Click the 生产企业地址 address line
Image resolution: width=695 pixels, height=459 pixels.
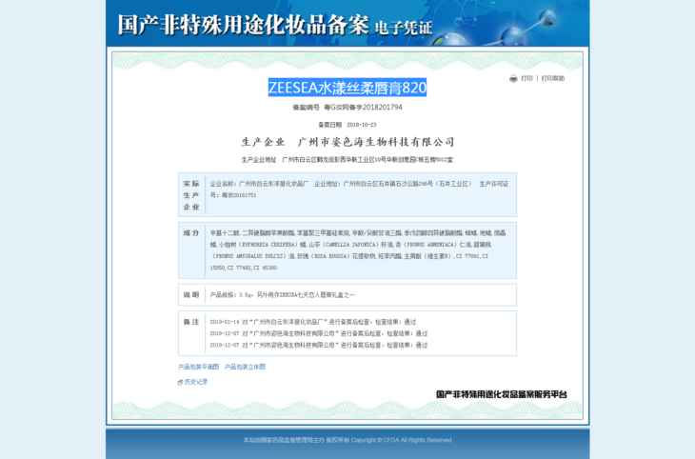[347, 159]
